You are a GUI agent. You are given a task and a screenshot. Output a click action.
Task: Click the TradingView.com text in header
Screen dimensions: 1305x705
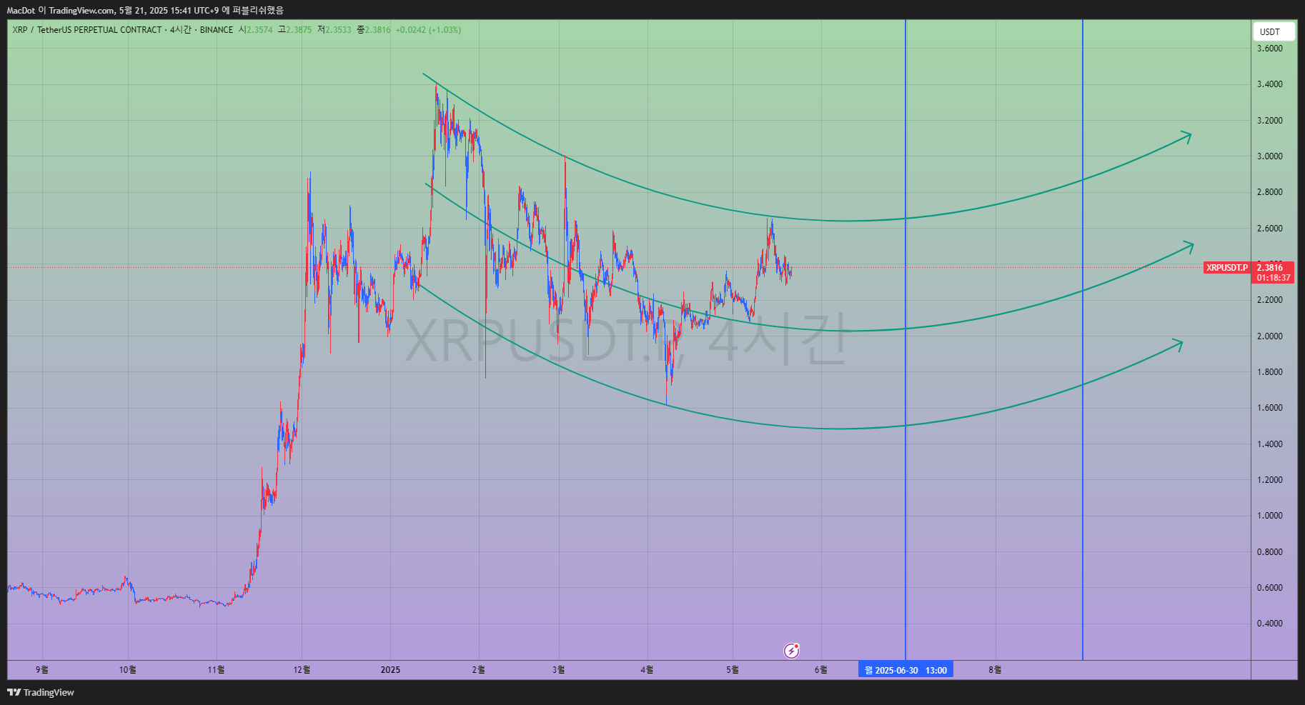click(x=81, y=11)
